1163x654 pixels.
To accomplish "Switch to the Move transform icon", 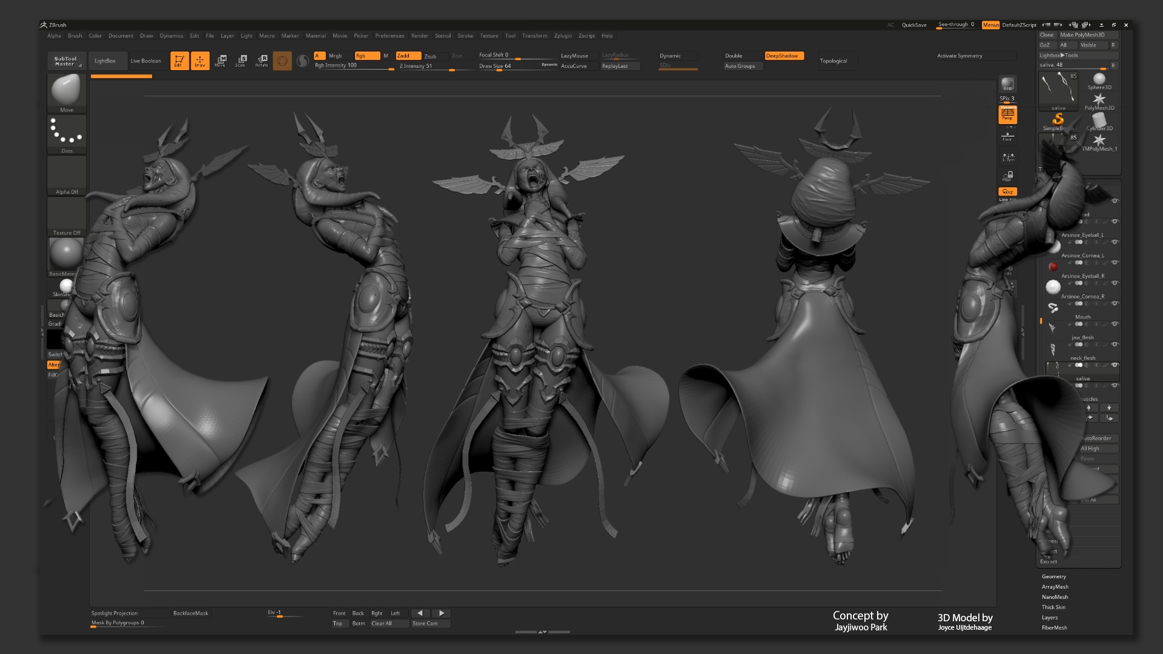I will [x=220, y=61].
